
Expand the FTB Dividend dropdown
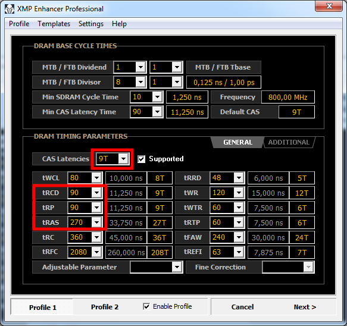(177, 67)
